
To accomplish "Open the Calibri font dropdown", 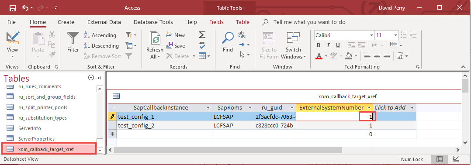I will click(371, 35).
